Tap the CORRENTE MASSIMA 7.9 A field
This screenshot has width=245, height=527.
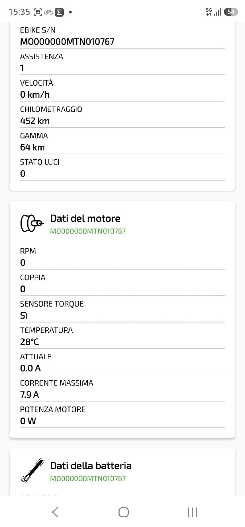click(x=123, y=389)
